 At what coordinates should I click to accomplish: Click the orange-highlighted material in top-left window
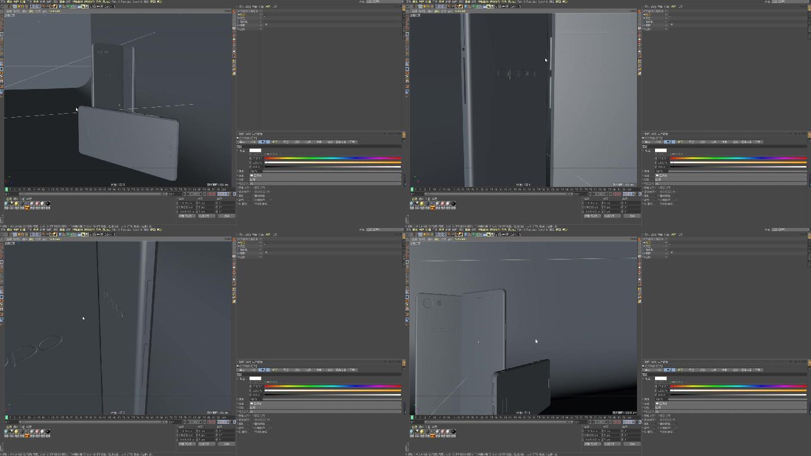26,205
